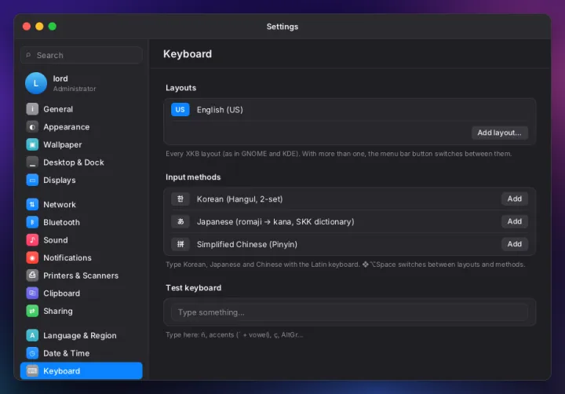Close the Settings window (red button)

coord(27,27)
